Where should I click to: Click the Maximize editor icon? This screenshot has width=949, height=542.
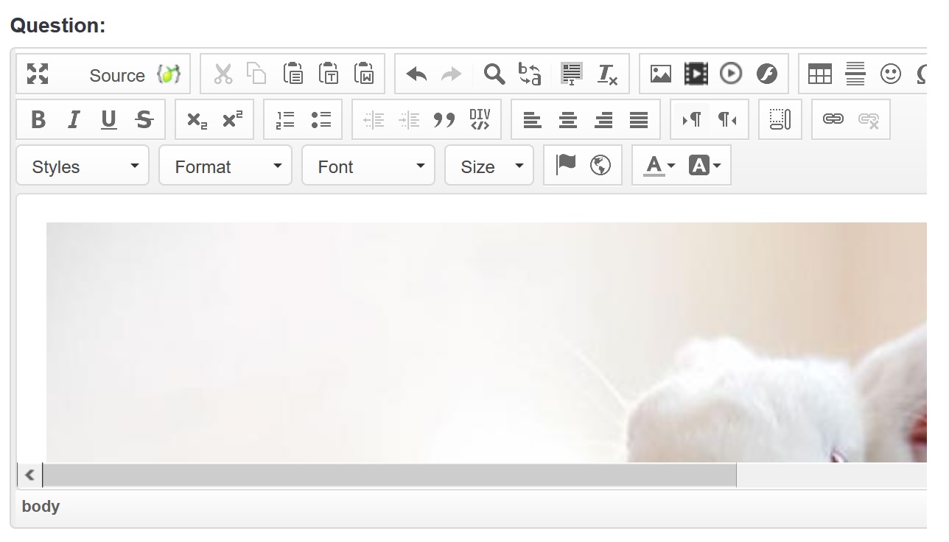click(x=38, y=74)
